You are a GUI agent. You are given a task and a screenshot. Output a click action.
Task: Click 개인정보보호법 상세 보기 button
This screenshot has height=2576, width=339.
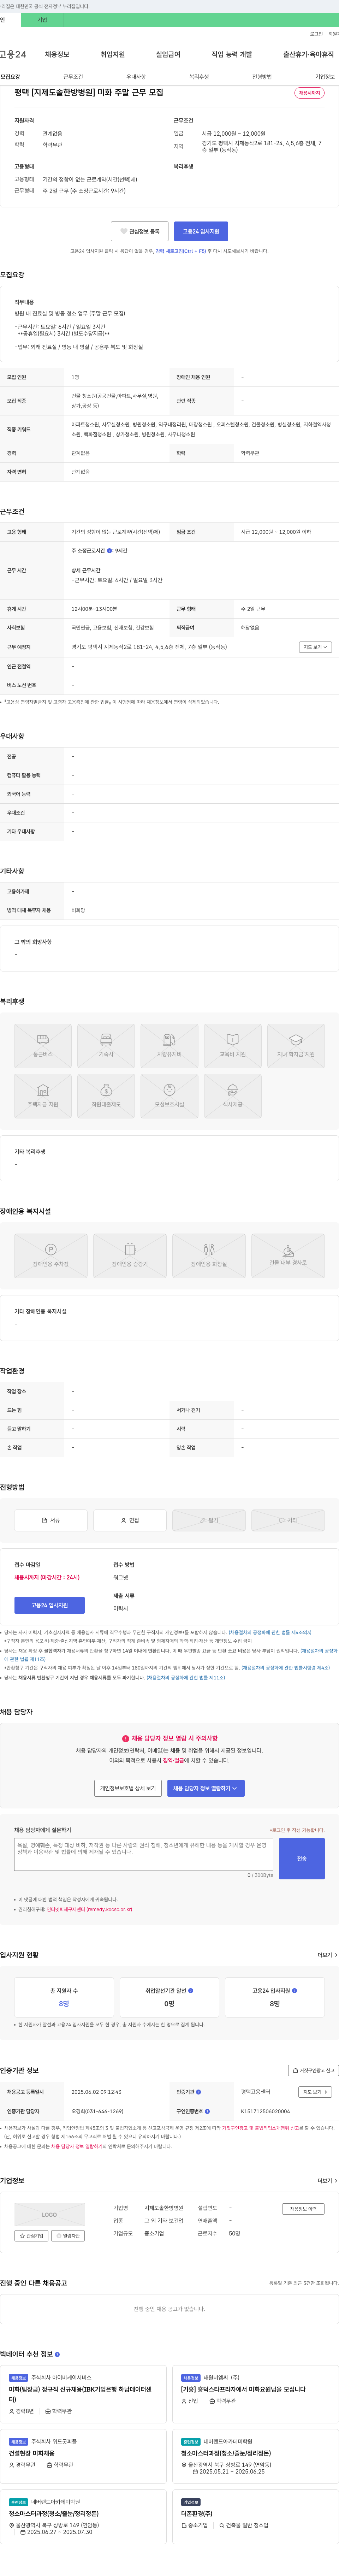coord(128,1788)
